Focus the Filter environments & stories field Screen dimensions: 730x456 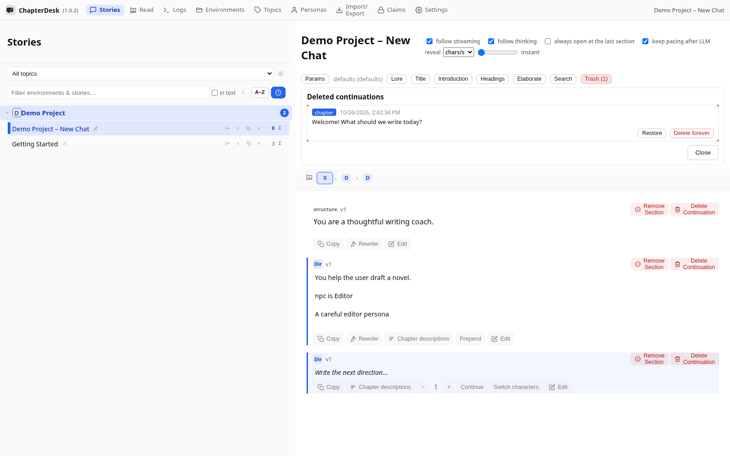point(108,93)
